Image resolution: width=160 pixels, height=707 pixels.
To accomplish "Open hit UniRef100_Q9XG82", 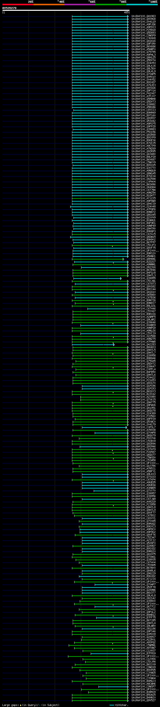I will (x=143, y=286).
